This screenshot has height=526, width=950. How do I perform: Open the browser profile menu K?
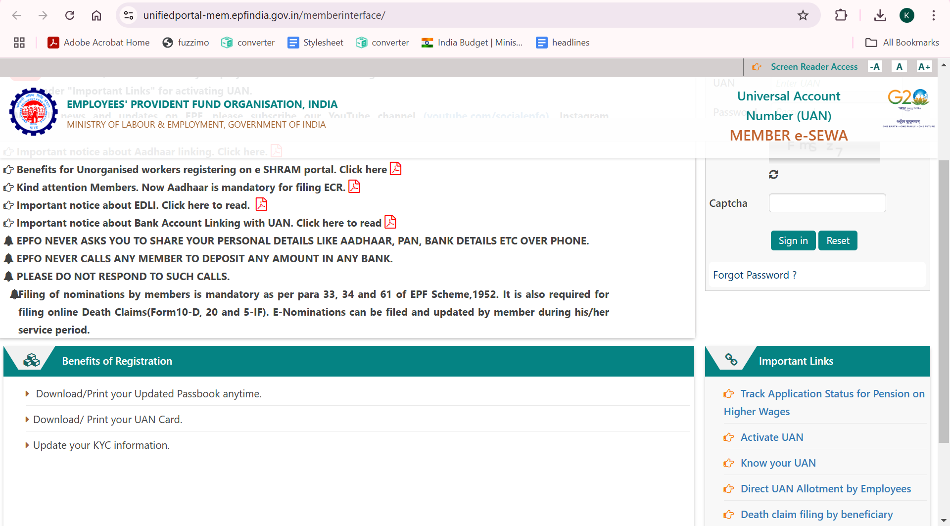pyautogui.click(x=907, y=15)
